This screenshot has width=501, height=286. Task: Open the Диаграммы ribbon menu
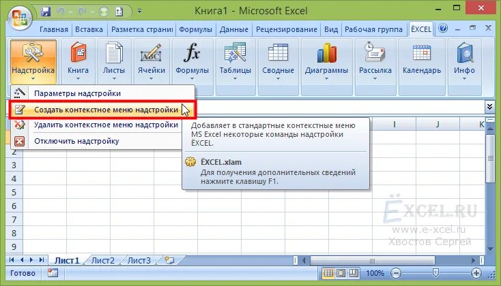click(x=326, y=61)
